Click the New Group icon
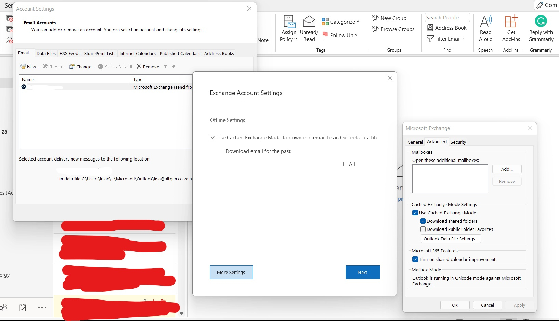The image size is (559, 321). (375, 18)
